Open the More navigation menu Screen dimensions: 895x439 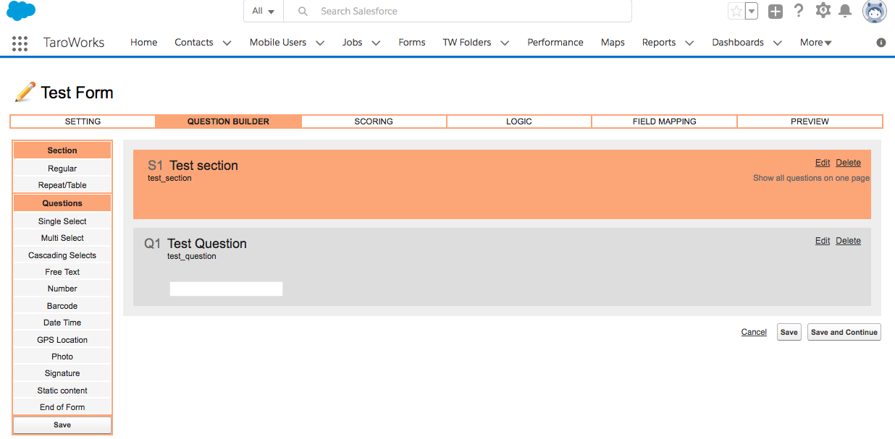pos(816,43)
